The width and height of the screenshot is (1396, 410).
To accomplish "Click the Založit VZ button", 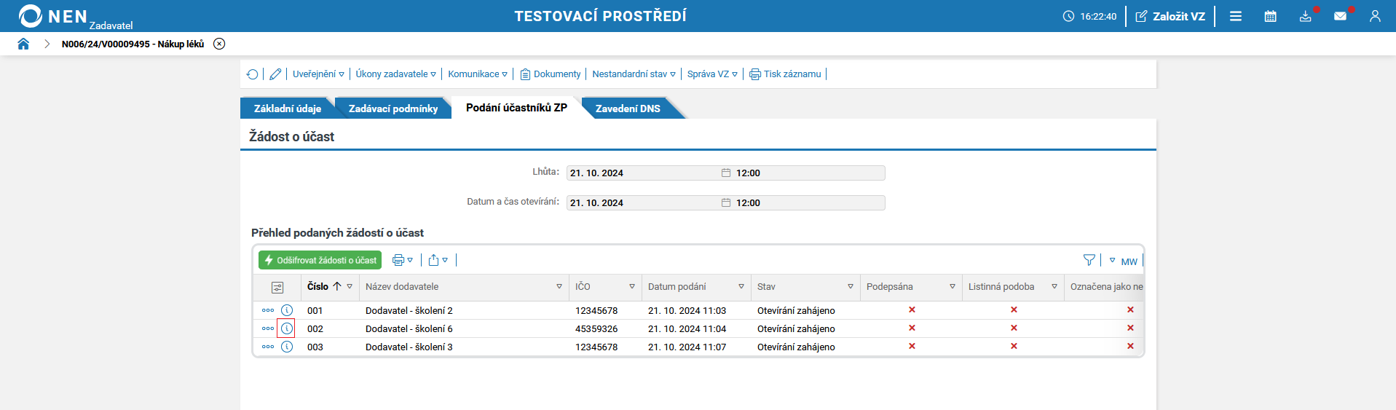I will tap(1170, 16).
